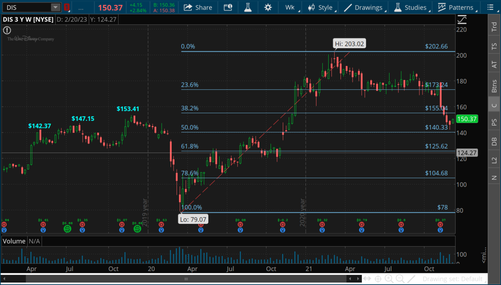501x285 pixels.
Task: Click the Volume subgraph label
Action: pyautogui.click(x=14, y=241)
